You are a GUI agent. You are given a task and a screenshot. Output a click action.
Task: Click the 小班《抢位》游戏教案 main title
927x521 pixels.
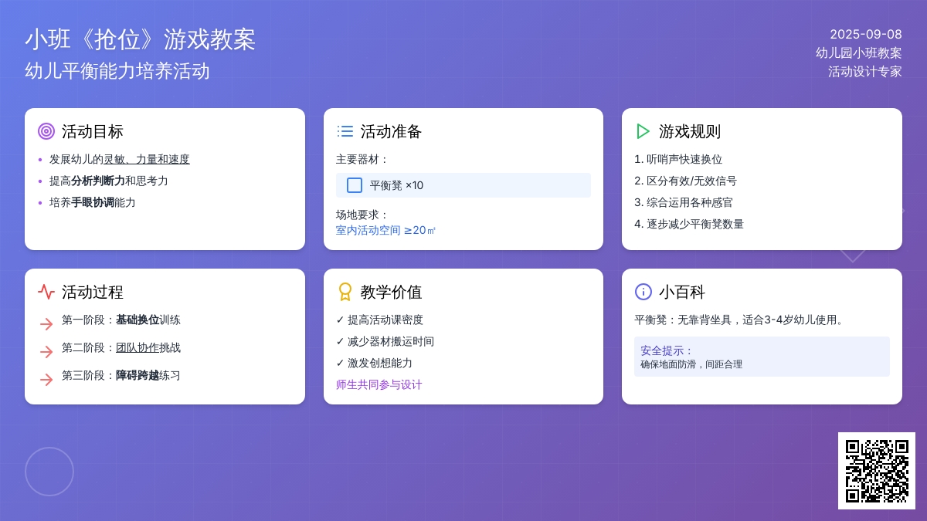(x=140, y=39)
